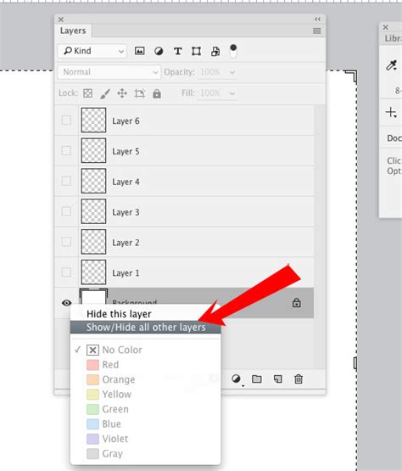Viewport: 402px width, 471px height.
Task: Click the Opacity 100% field
Action: pyautogui.click(x=211, y=72)
